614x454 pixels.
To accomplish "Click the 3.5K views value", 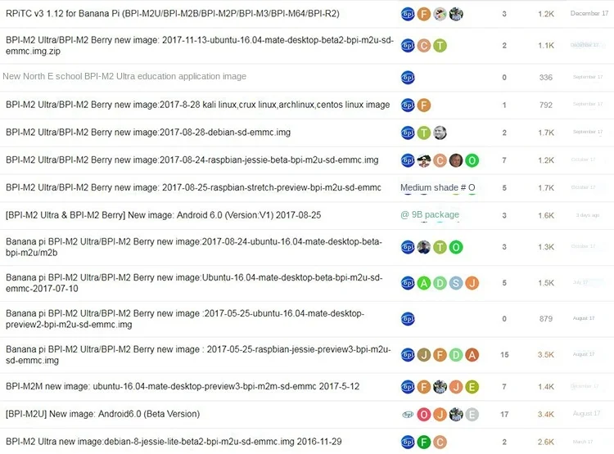I will [545, 355].
